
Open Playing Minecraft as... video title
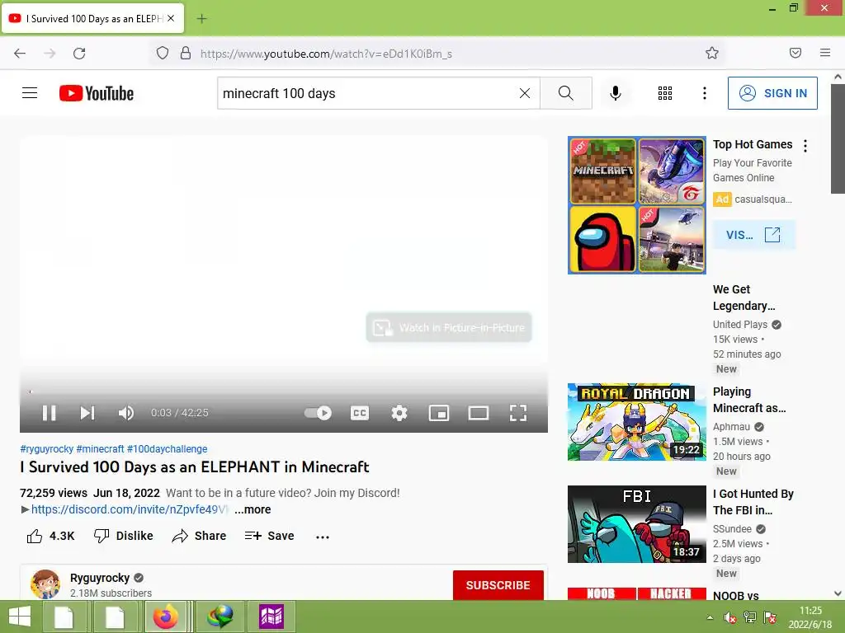749,400
